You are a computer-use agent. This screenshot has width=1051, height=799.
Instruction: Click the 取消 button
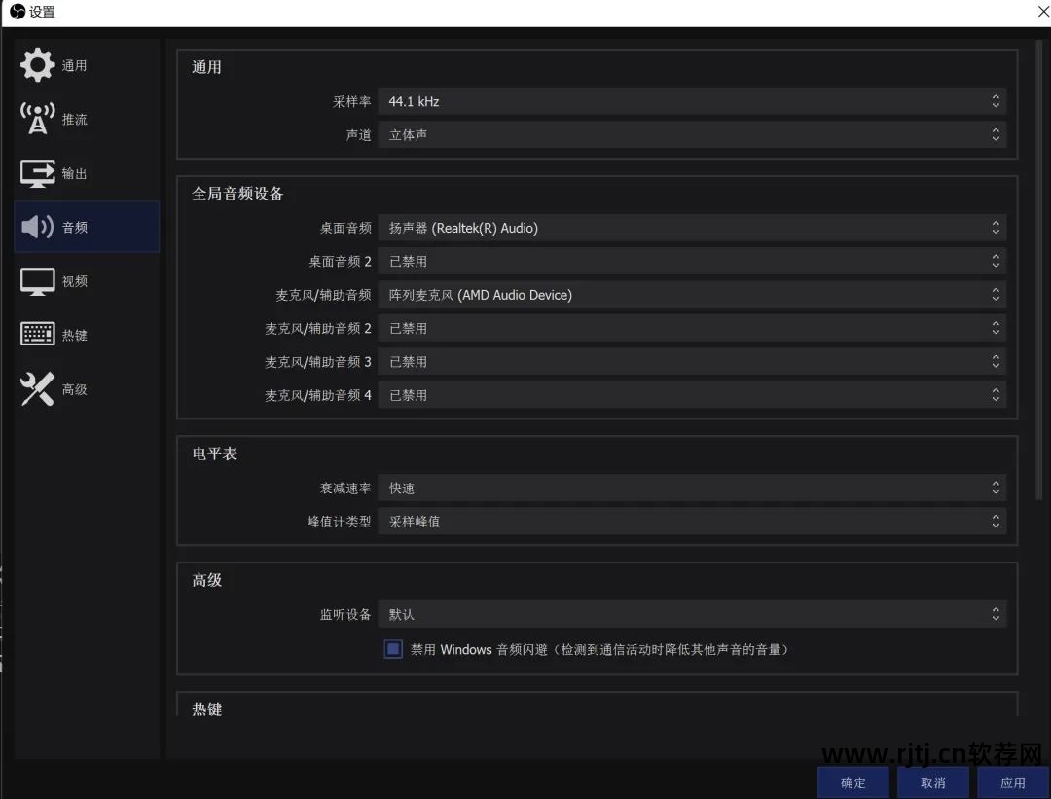point(932,782)
